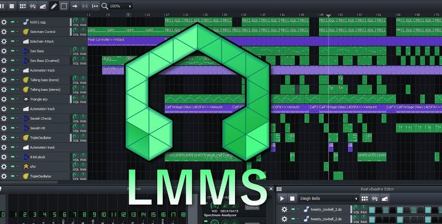Select the track name Talking bass (mono)

pyautogui.click(x=44, y=80)
